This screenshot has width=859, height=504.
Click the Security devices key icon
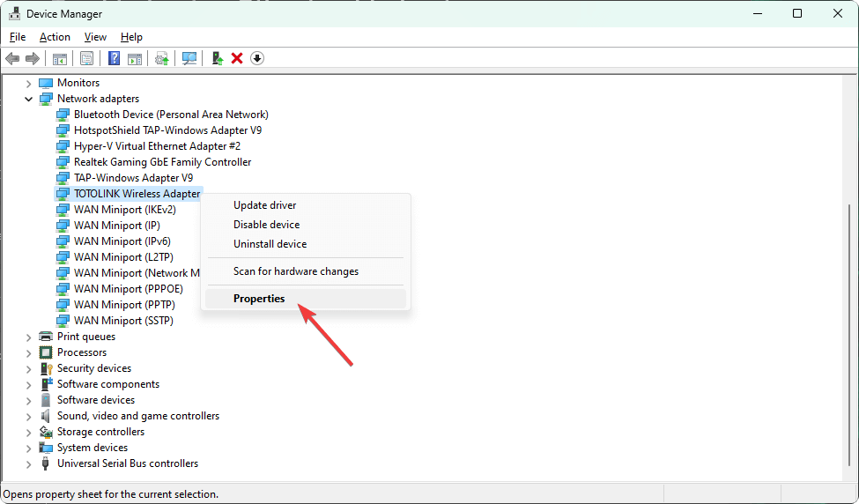(x=46, y=368)
